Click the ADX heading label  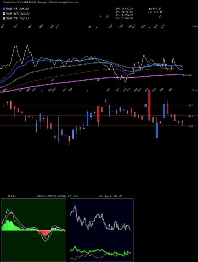(x=75, y=196)
